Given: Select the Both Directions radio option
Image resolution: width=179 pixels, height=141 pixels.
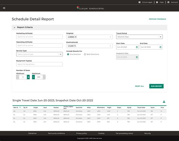Looking at the screenshot, I should (85, 54).
